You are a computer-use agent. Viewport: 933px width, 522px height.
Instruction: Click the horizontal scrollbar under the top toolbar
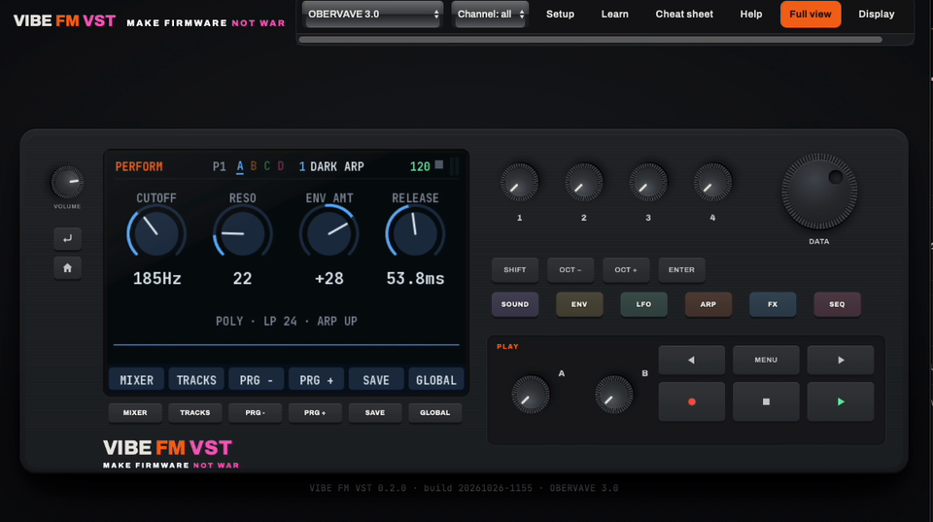(x=590, y=40)
